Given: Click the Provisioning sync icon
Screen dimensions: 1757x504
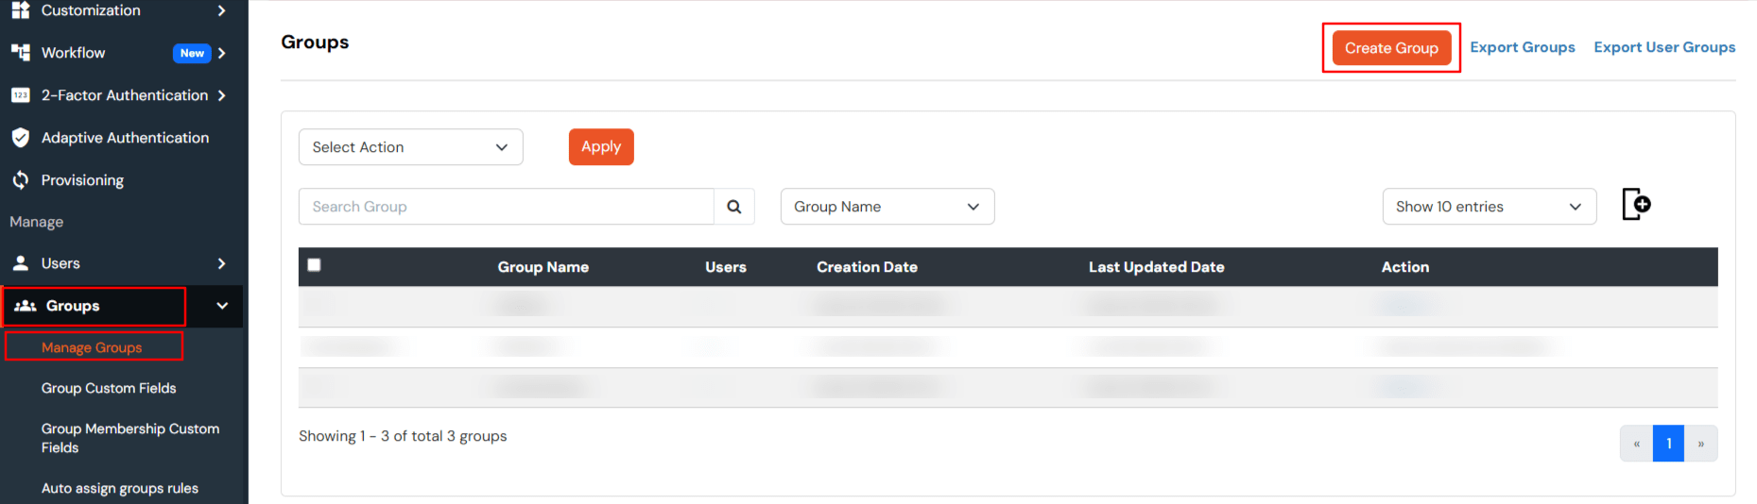Looking at the screenshot, I should (x=20, y=179).
